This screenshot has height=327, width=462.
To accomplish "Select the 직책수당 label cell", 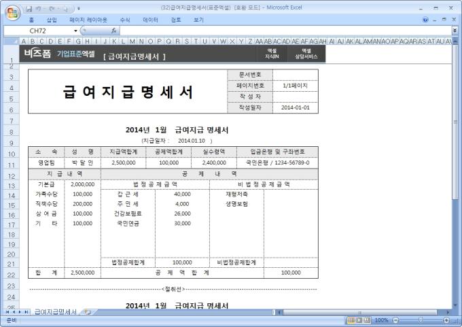I will [x=46, y=204].
